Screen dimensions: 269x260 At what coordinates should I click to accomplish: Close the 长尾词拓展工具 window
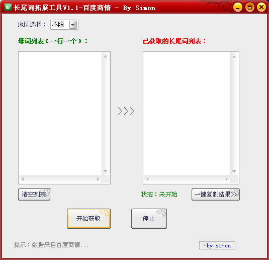click(x=261, y=8)
